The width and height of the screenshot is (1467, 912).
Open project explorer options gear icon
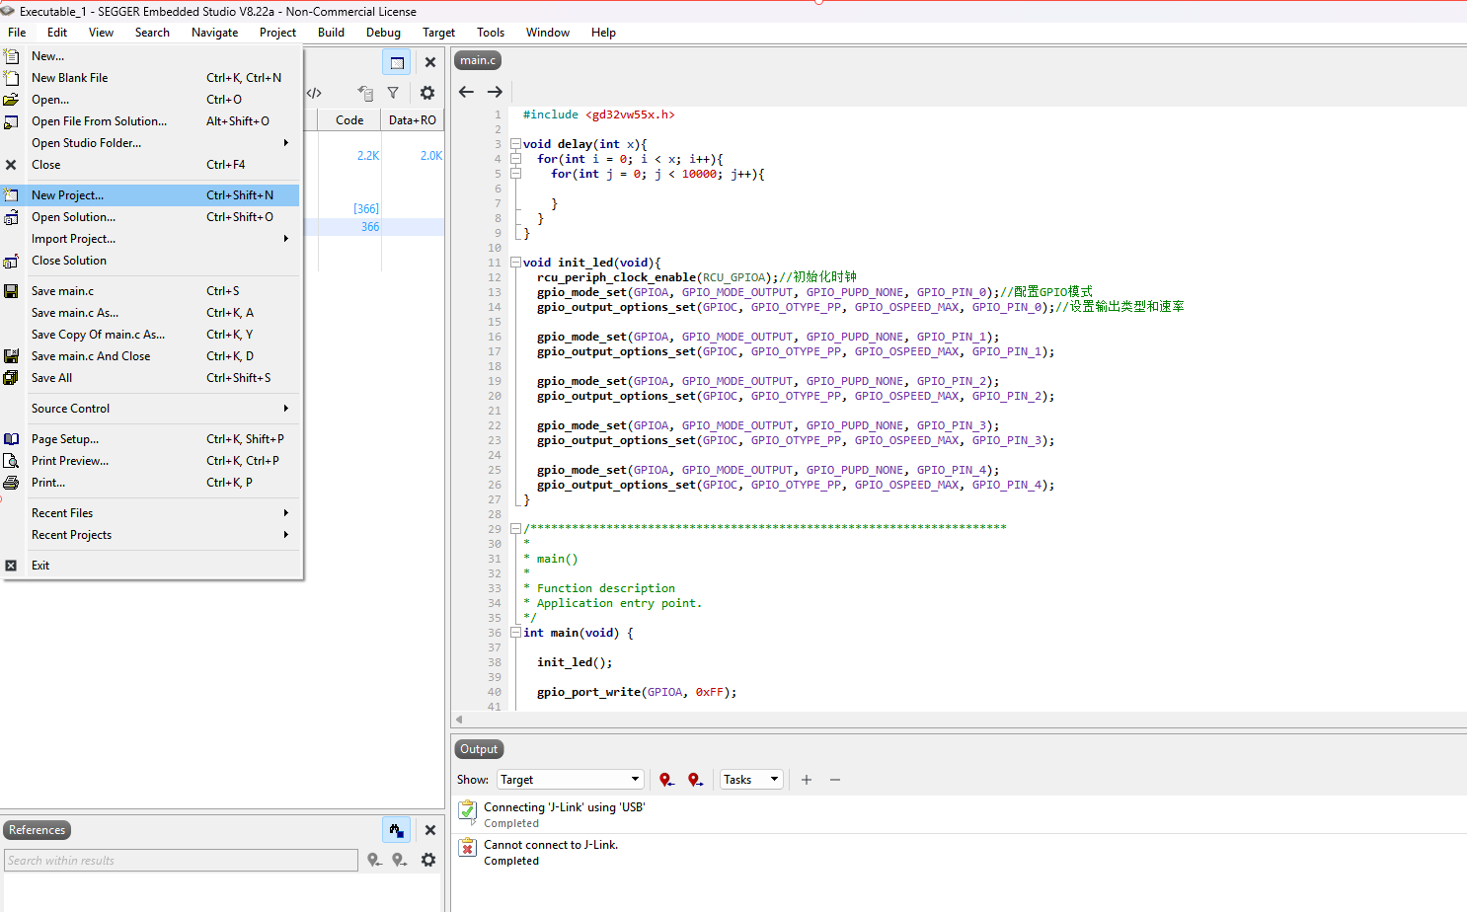point(427,93)
